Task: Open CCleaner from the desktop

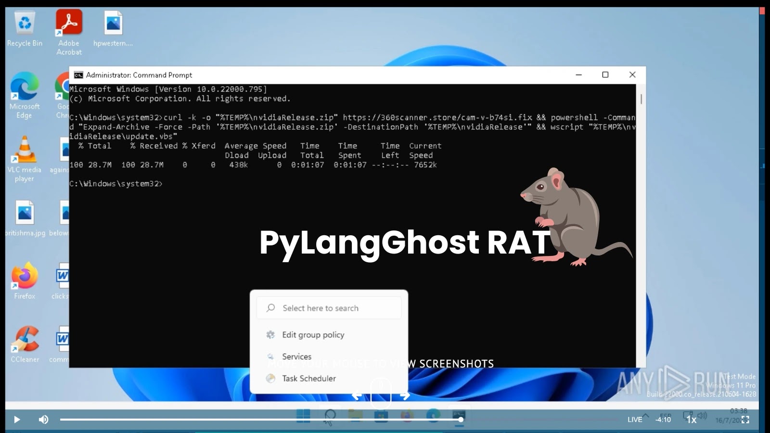Action: 24,338
